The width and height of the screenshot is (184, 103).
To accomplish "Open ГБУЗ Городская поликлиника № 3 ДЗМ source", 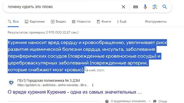I will point(49,81).
